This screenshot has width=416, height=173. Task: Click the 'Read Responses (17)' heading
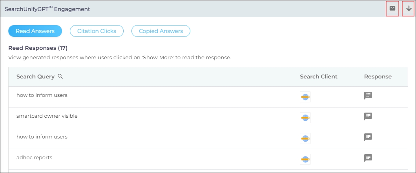(x=38, y=48)
